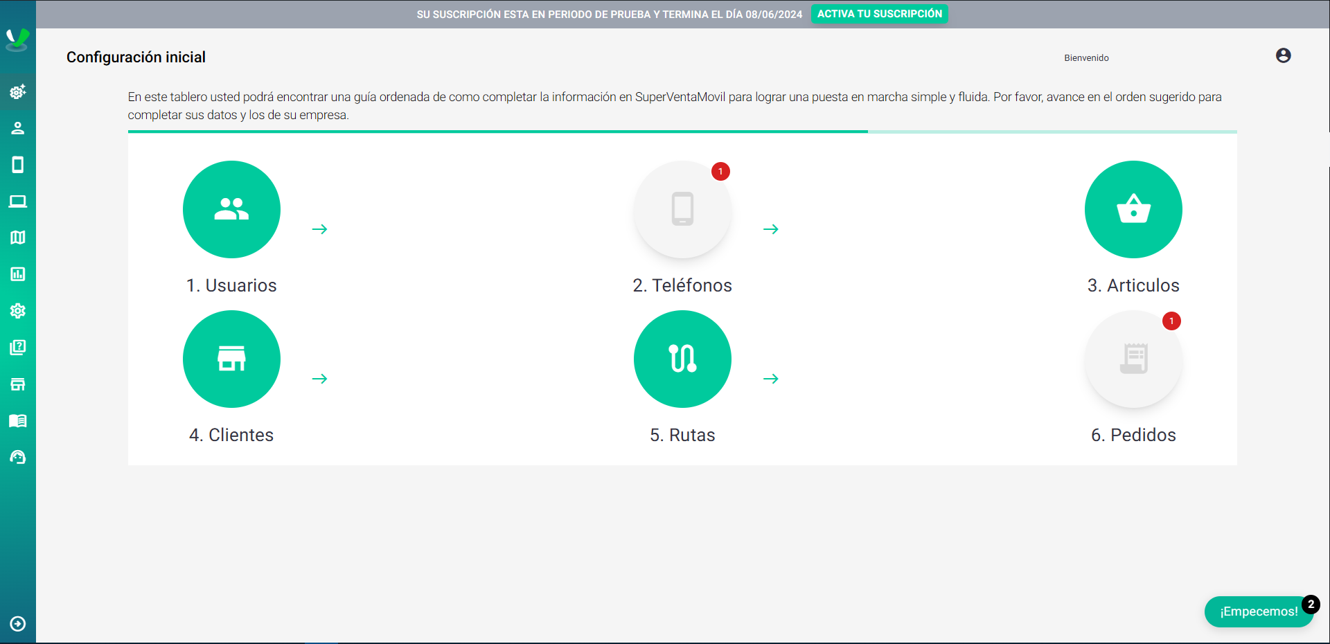Open the laptop sidebar icon
This screenshot has width=1330, height=644.
(x=18, y=202)
